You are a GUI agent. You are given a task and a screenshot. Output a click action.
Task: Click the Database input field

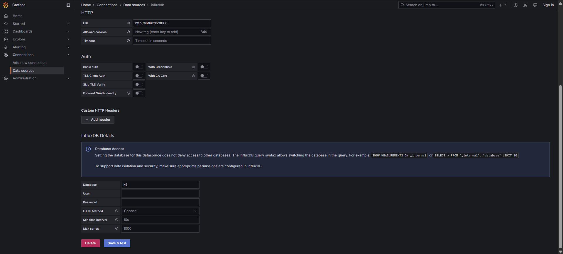coord(160,185)
